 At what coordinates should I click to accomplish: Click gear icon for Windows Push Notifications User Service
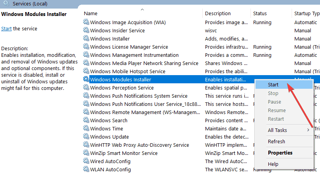click(x=86, y=104)
